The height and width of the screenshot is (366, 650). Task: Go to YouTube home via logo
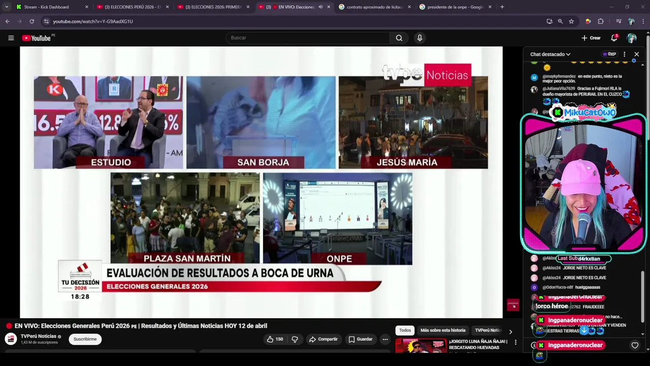pyautogui.click(x=38, y=38)
